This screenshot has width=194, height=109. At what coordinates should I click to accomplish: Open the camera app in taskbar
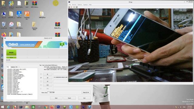(21, 107)
